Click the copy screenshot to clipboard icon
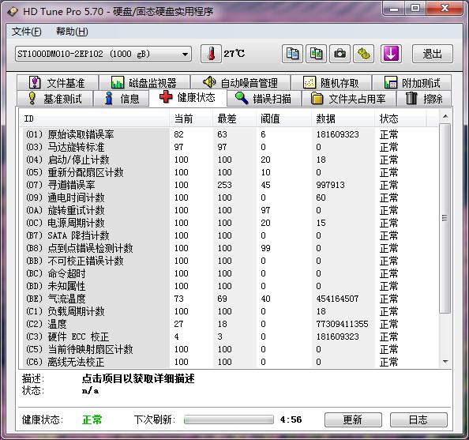Image resolution: width=469 pixels, height=440 pixels. coord(316,54)
